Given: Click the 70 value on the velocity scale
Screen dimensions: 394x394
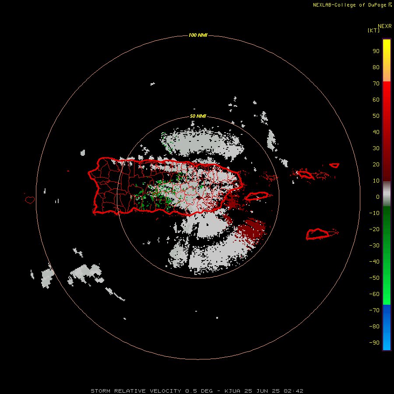Looking at the screenshot, I should [x=376, y=84].
